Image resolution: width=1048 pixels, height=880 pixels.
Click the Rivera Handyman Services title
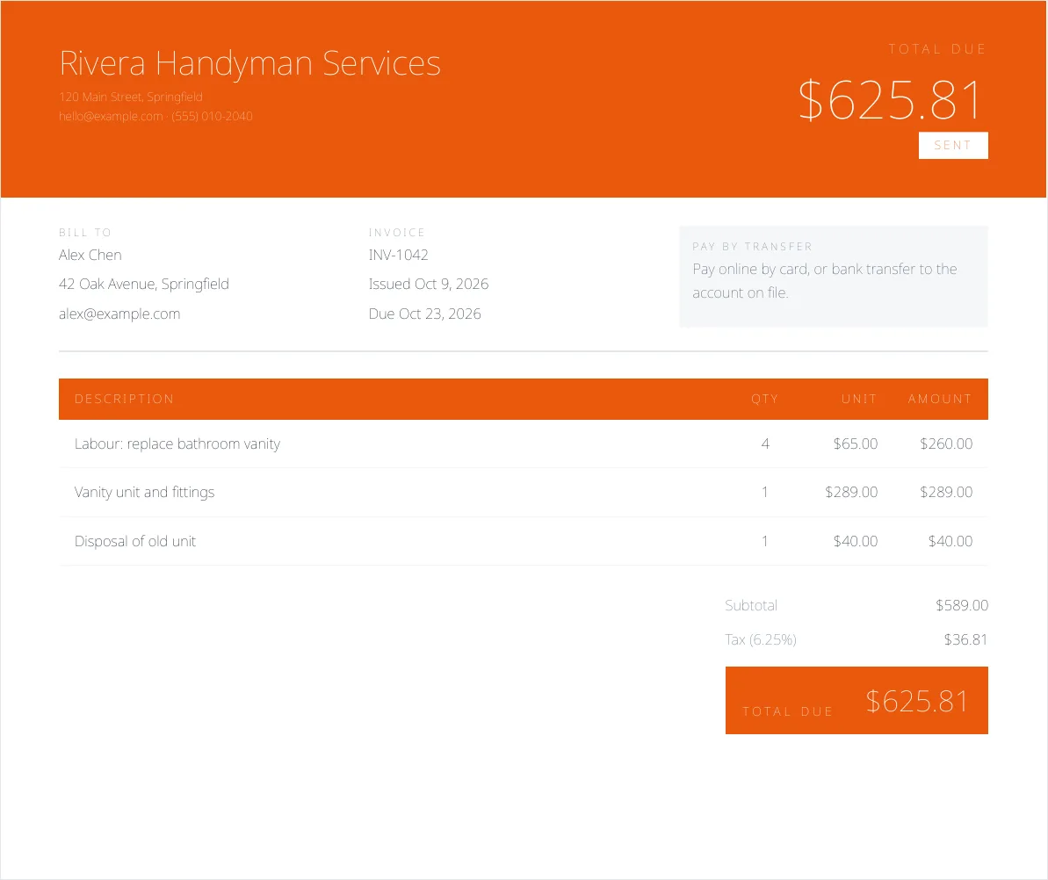(x=250, y=64)
